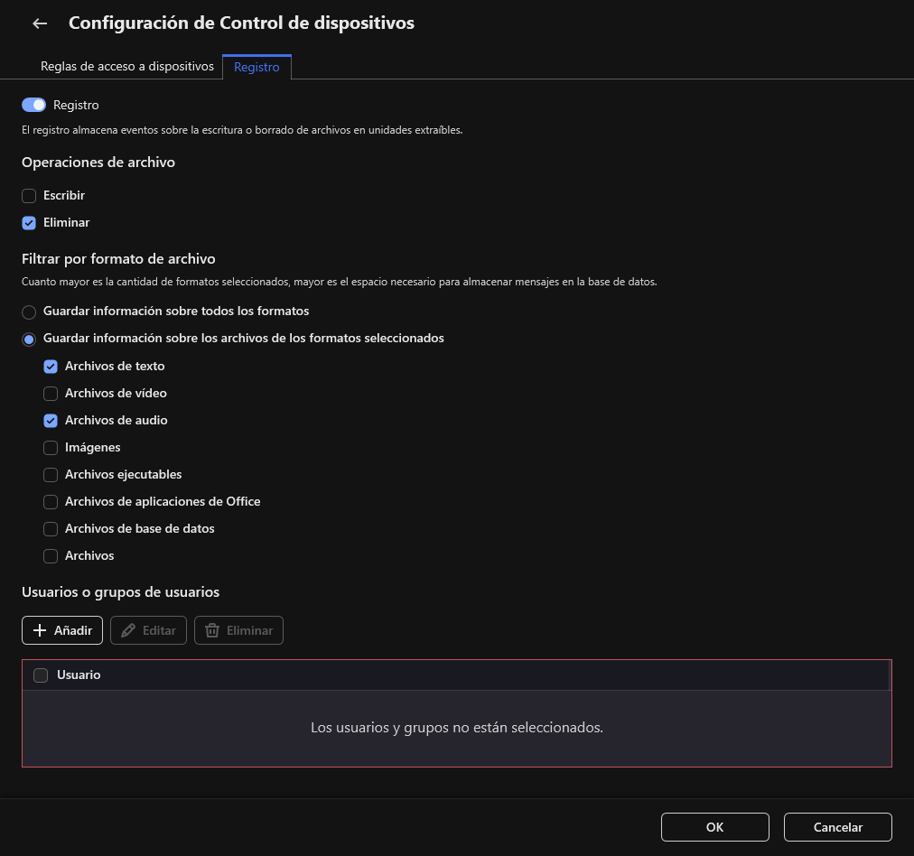914x856 pixels.
Task: Uncheck the Eliminar file operation
Action: tap(29, 222)
